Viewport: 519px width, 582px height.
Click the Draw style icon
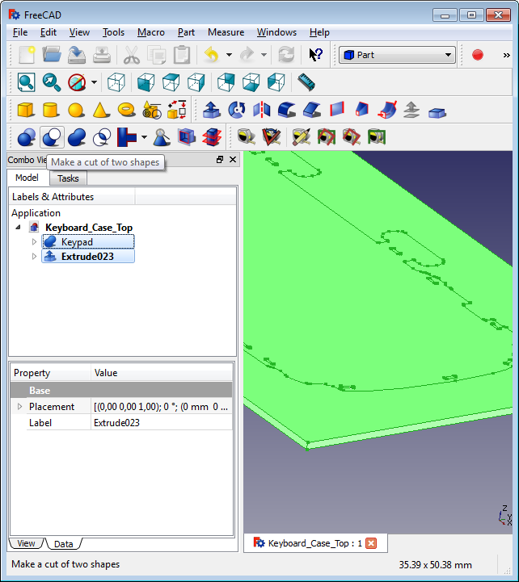pyautogui.click(x=77, y=82)
